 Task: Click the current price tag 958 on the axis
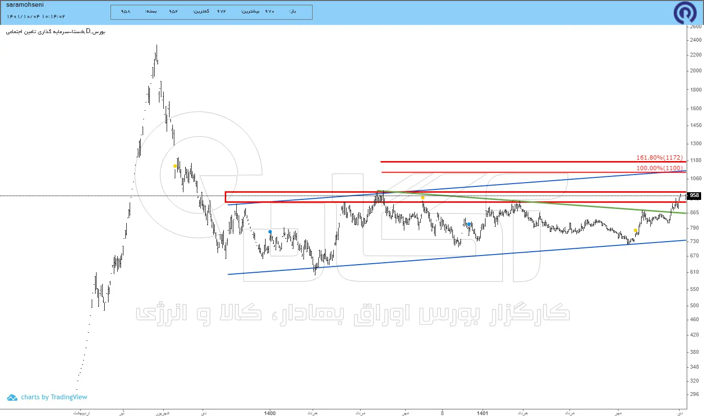[694, 196]
